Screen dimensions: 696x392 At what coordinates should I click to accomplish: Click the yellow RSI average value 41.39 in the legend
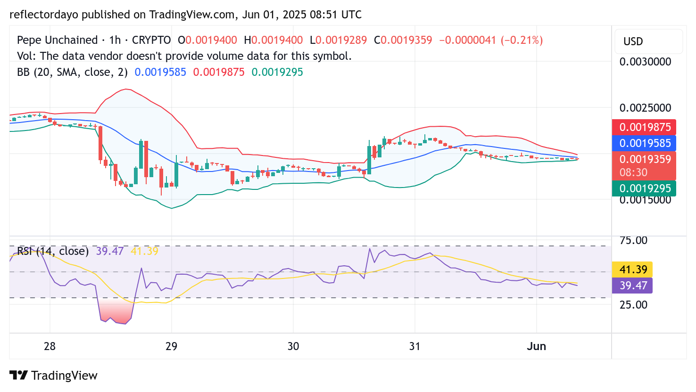(x=144, y=251)
